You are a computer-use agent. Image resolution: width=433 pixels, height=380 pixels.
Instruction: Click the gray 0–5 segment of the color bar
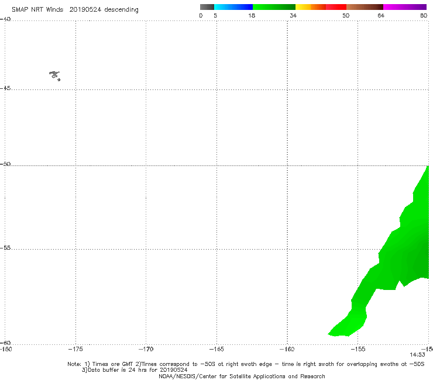coord(207,7)
